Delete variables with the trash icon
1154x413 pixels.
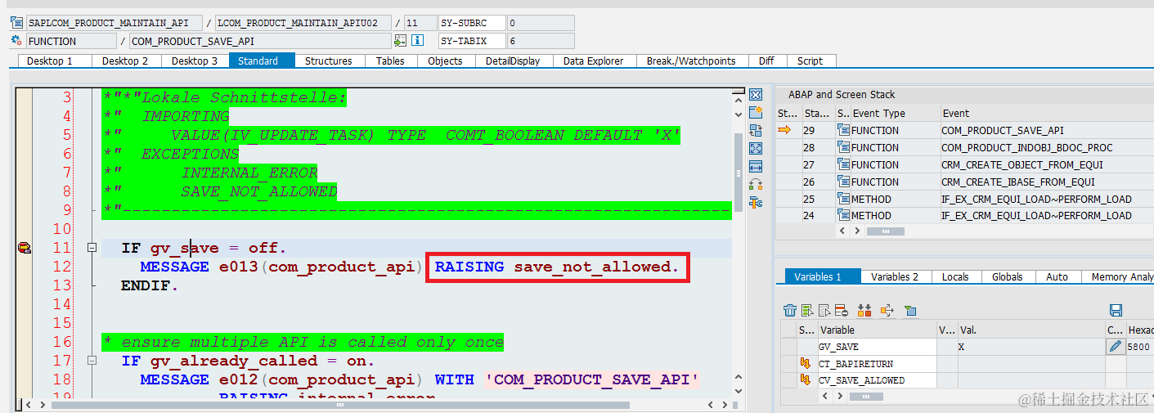coord(790,310)
